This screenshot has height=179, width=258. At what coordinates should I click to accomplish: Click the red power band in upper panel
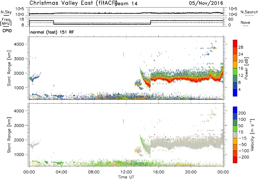[x=187, y=79]
